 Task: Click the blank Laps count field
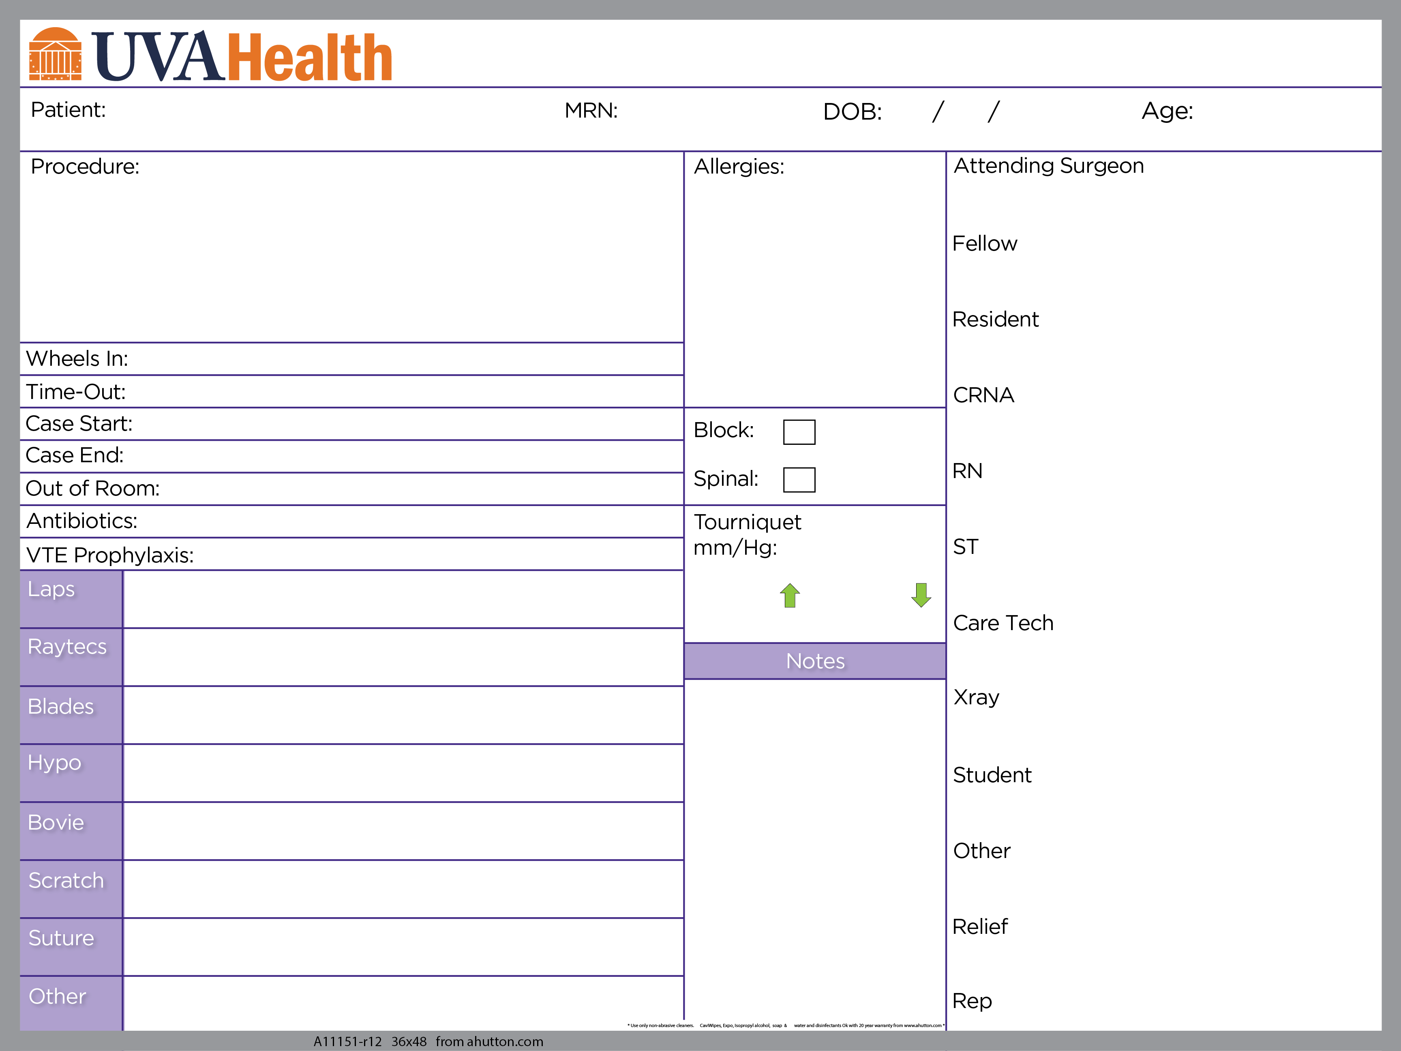tap(403, 599)
